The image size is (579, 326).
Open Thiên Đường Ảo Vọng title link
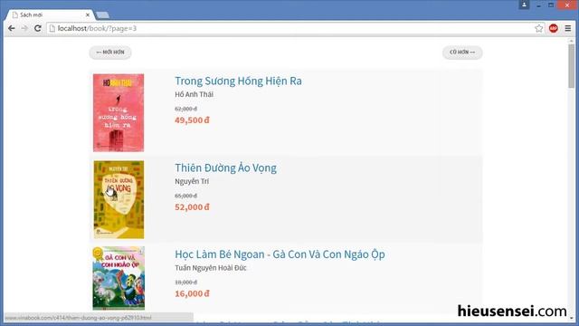[x=225, y=168]
